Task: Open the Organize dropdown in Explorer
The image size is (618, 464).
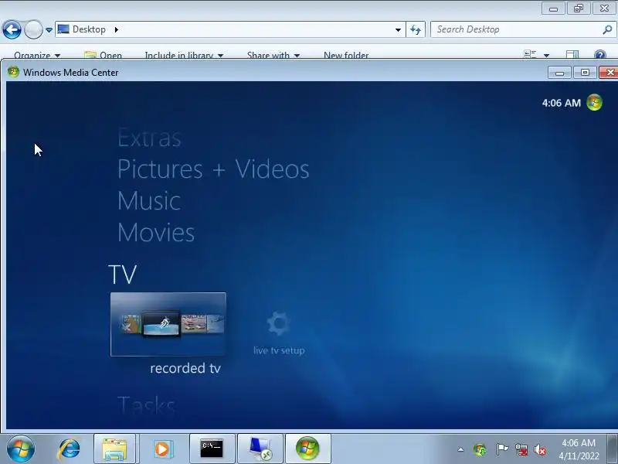Action: pyautogui.click(x=37, y=55)
